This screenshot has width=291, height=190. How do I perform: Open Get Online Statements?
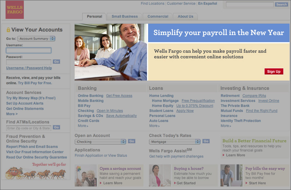(x=25, y=109)
